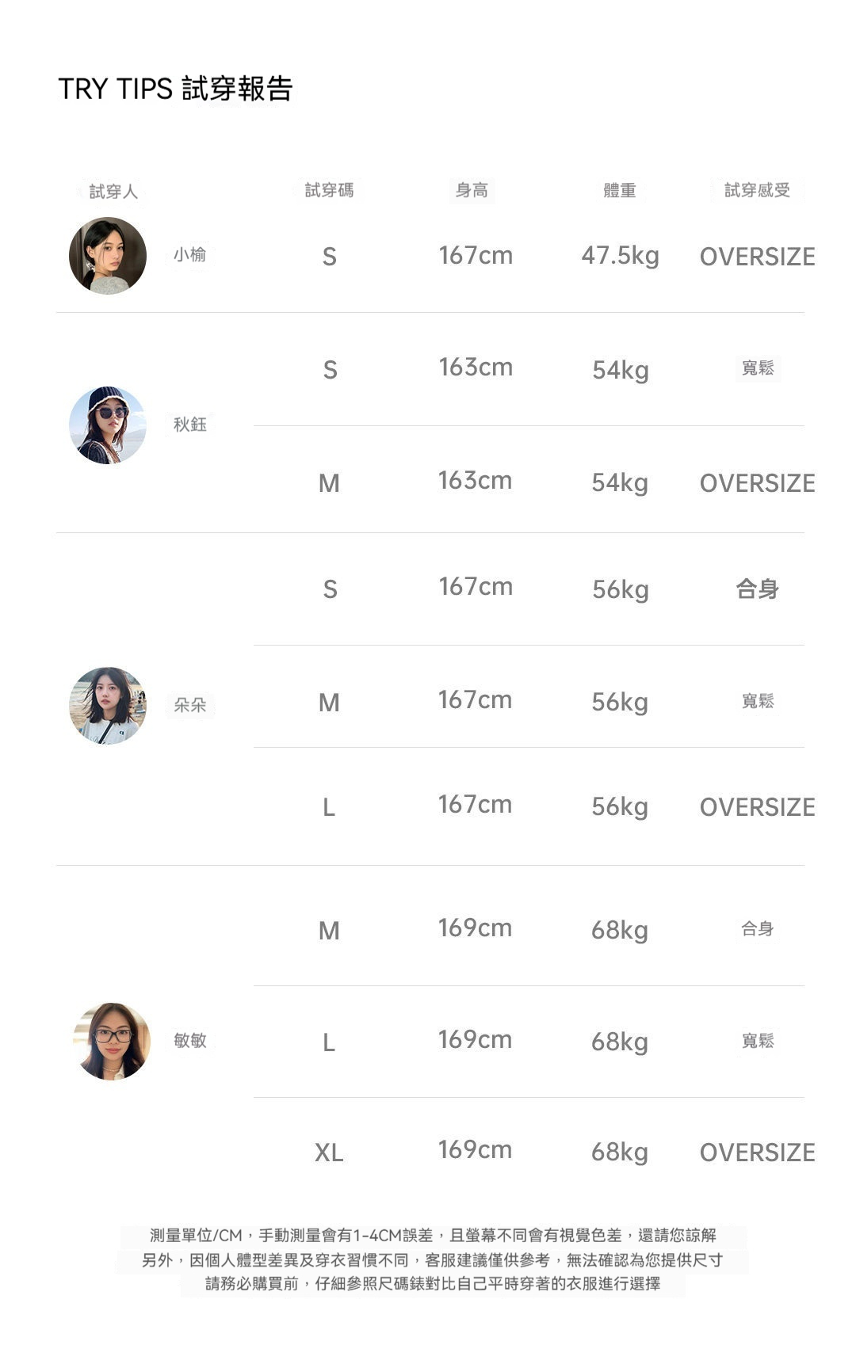Click the 小榆 name label
This screenshot has width=856, height=1364.
coord(190,255)
